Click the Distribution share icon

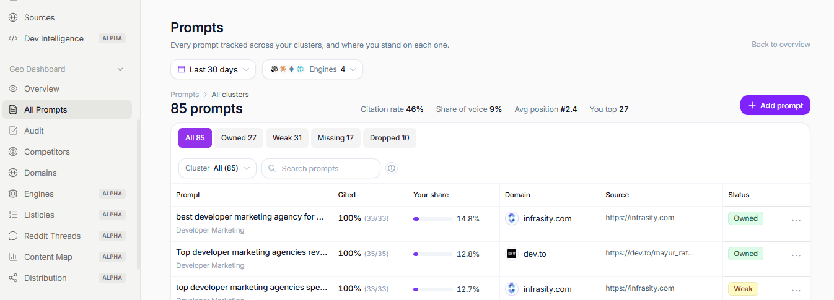coord(13,278)
